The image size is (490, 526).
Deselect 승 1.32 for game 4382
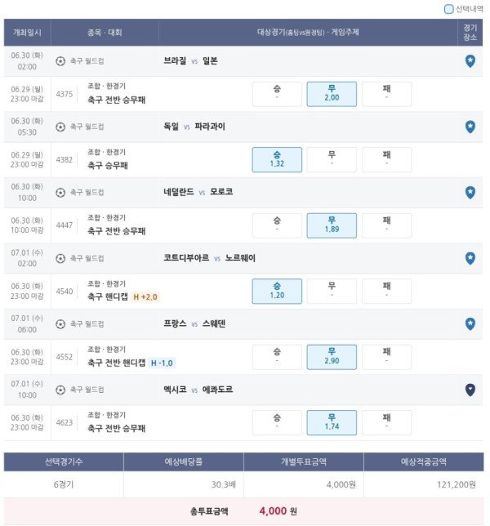point(277,160)
